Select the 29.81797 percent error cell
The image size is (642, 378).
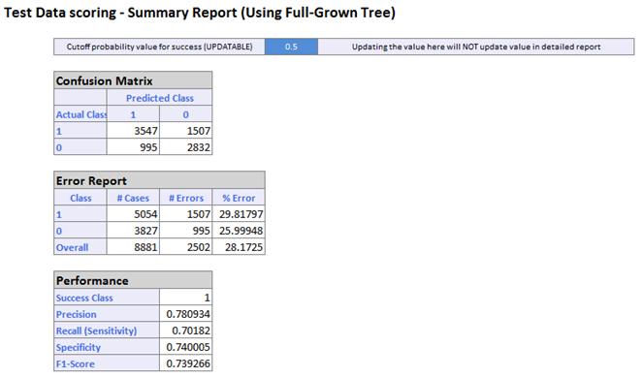[239, 214]
